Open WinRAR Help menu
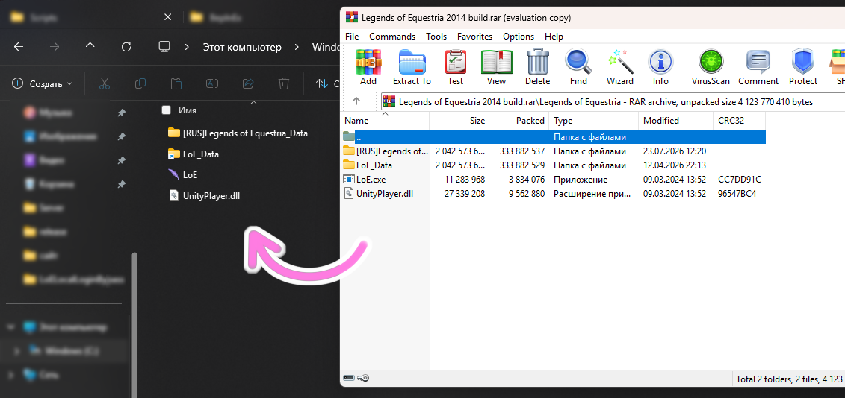845x398 pixels. (x=554, y=37)
